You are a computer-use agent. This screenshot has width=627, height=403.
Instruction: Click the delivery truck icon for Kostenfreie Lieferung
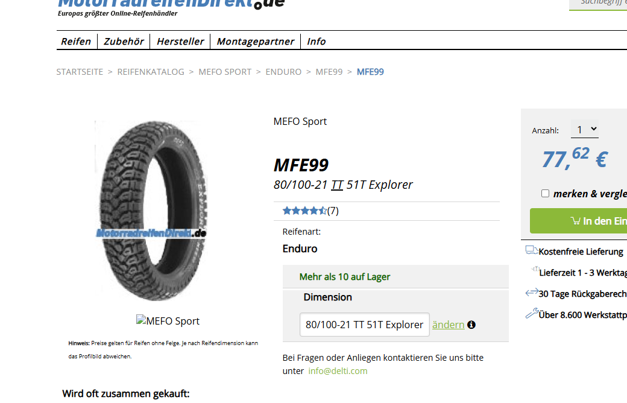[531, 250]
